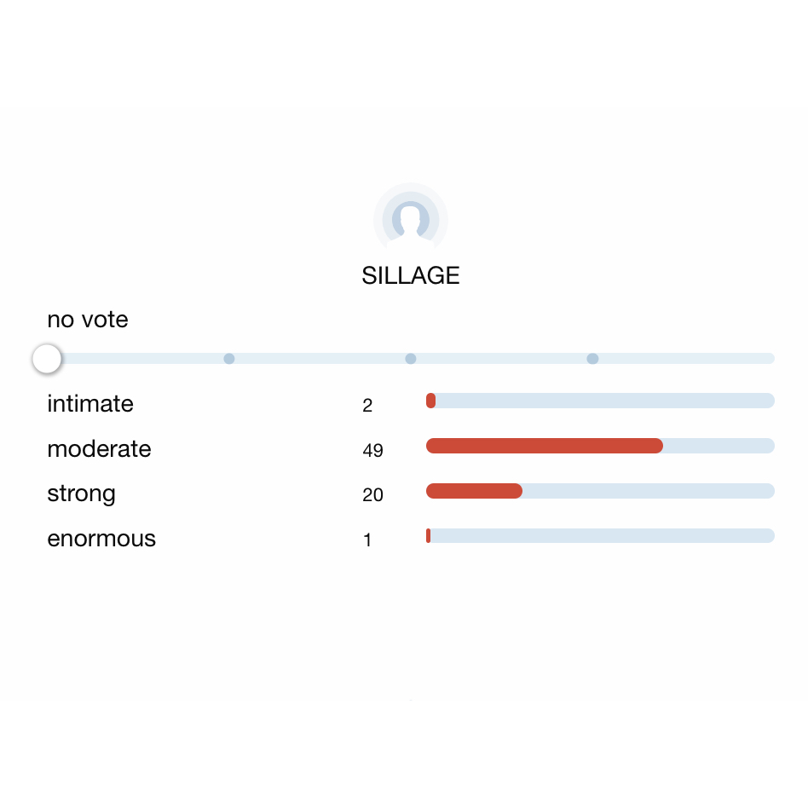Click the white slider handle knob

coord(47,359)
